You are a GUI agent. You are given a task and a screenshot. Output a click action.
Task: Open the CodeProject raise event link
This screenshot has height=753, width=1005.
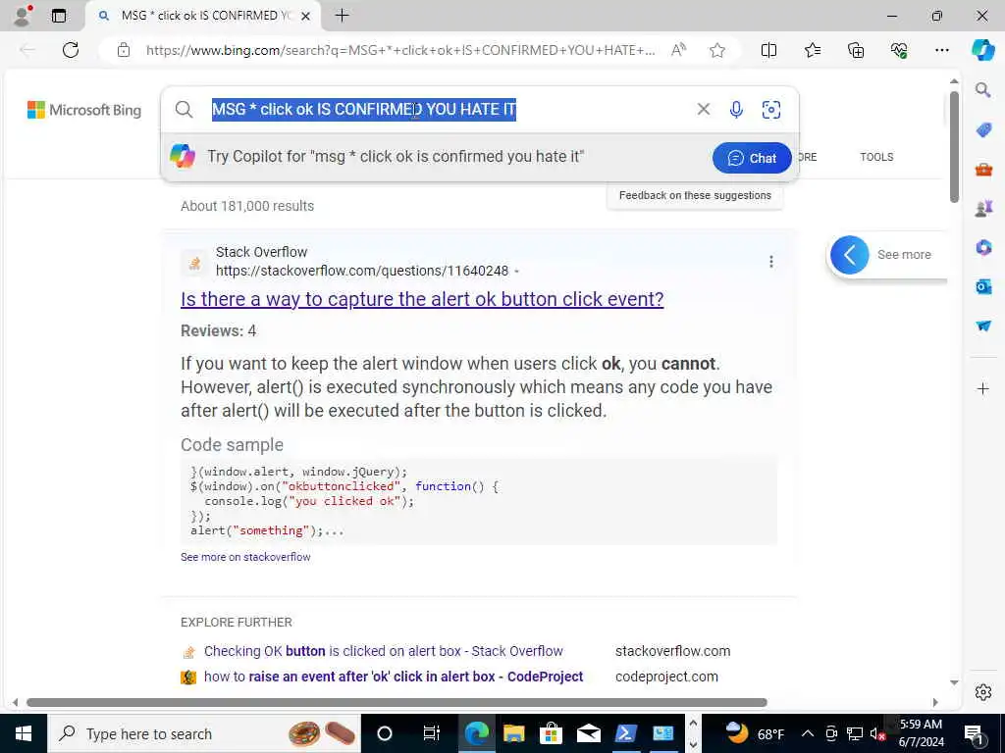394,677
